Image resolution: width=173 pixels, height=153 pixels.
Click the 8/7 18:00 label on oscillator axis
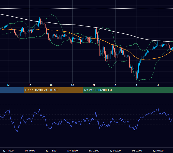tap(51, 150)
